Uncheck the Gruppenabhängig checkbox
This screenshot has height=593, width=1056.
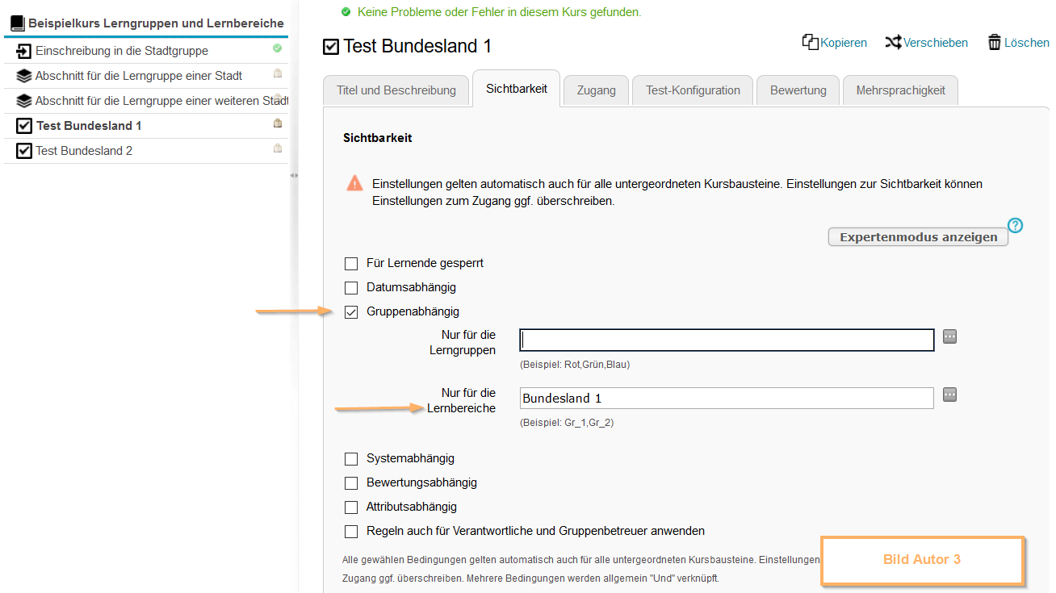pyautogui.click(x=351, y=312)
